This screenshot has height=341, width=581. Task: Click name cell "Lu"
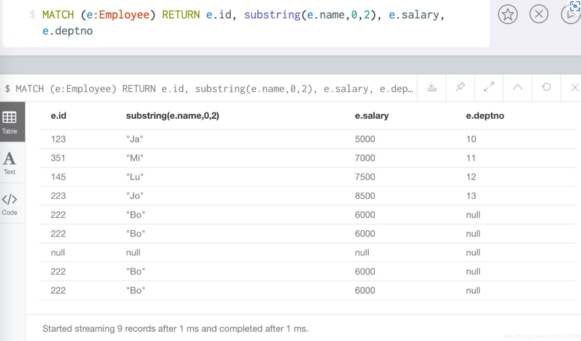(x=135, y=177)
